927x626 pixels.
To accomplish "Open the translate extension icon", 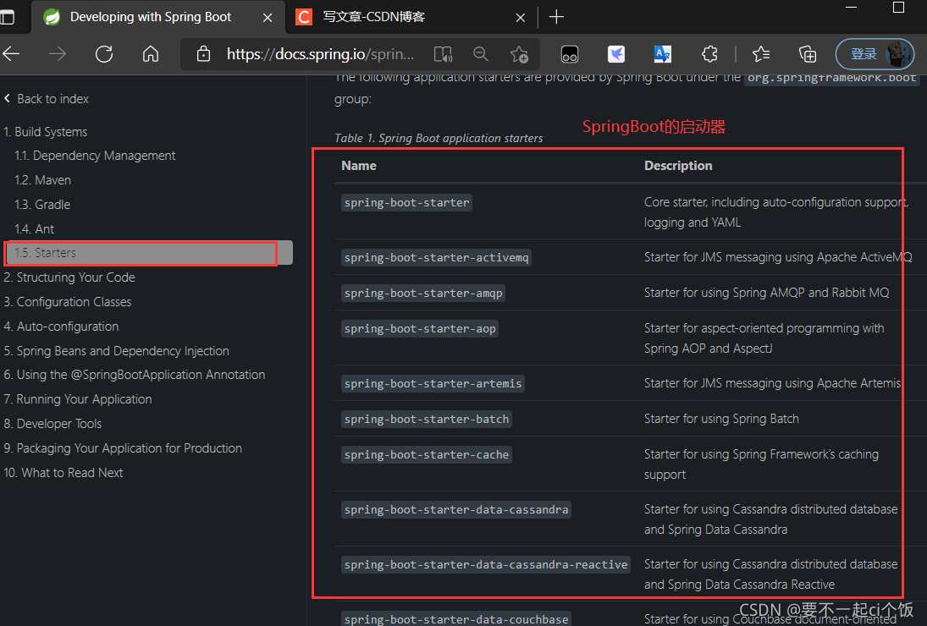I will pos(663,54).
